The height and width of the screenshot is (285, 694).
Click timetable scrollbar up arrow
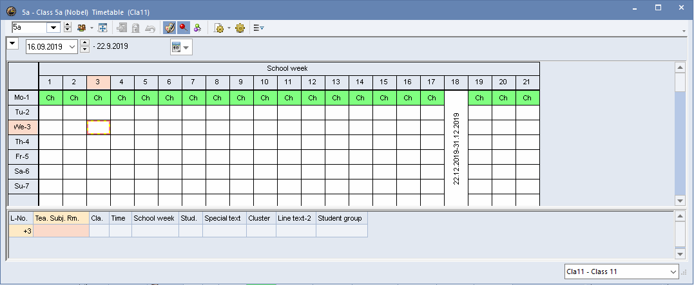pyautogui.click(x=680, y=68)
